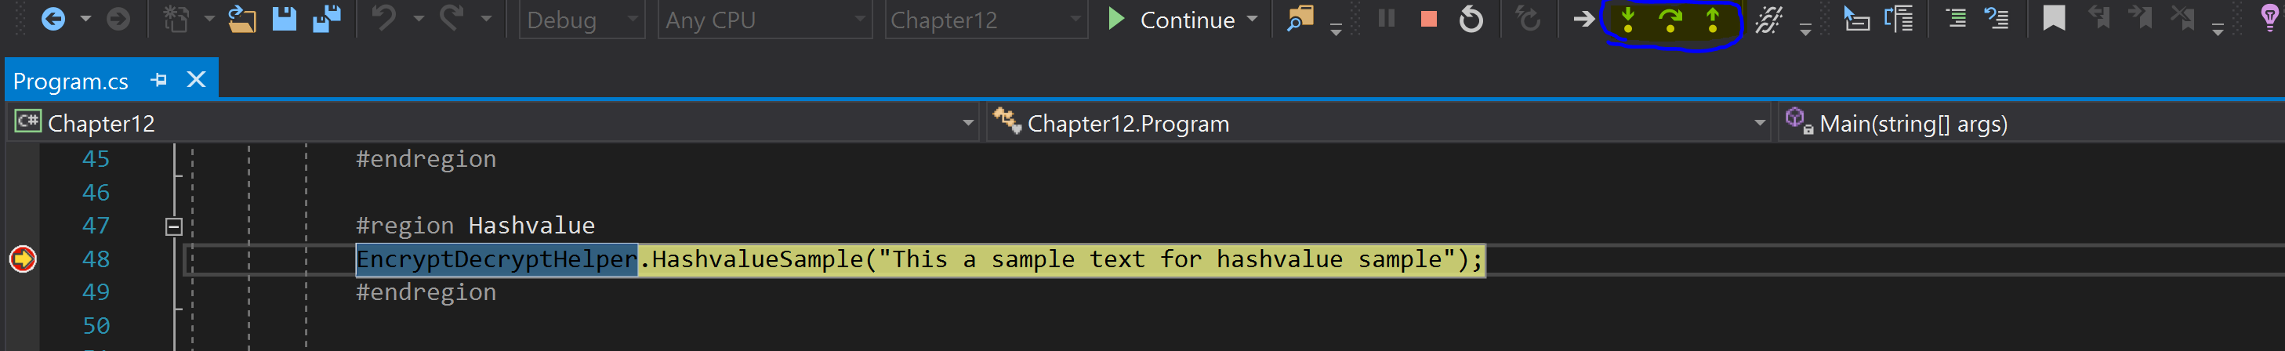Toggle the bookmark icon in toolbar
Image resolution: width=2285 pixels, height=351 pixels.
(x=2054, y=19)
